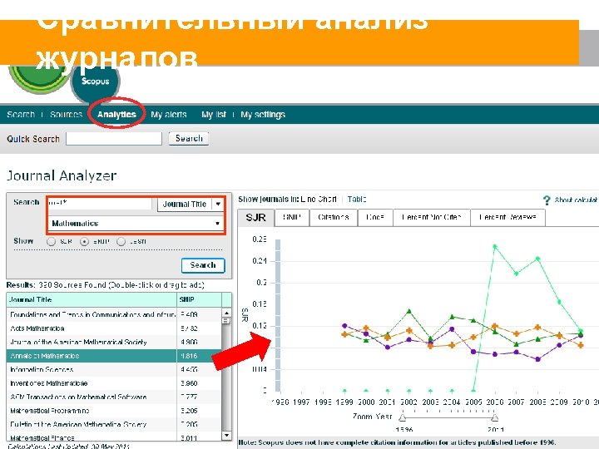Switch display to Table view
The height and width of the screenshot is (449, 599).
coord(357,200)
